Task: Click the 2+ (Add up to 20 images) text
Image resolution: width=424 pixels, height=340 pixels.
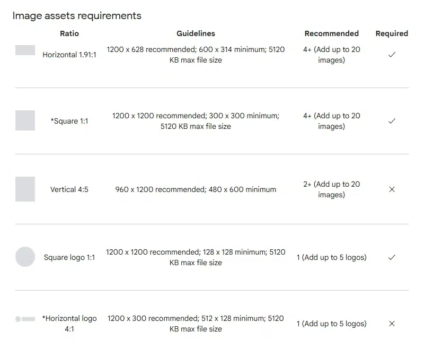Action: [332, 189]
